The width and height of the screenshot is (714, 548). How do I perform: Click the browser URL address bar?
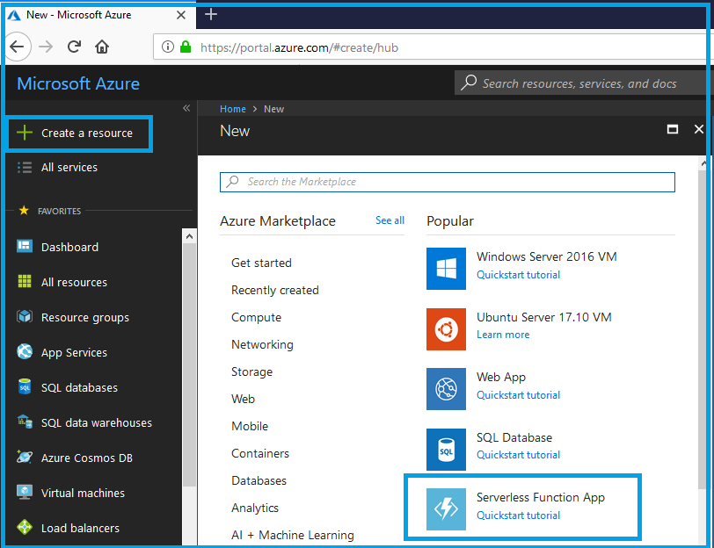point(430,47)
